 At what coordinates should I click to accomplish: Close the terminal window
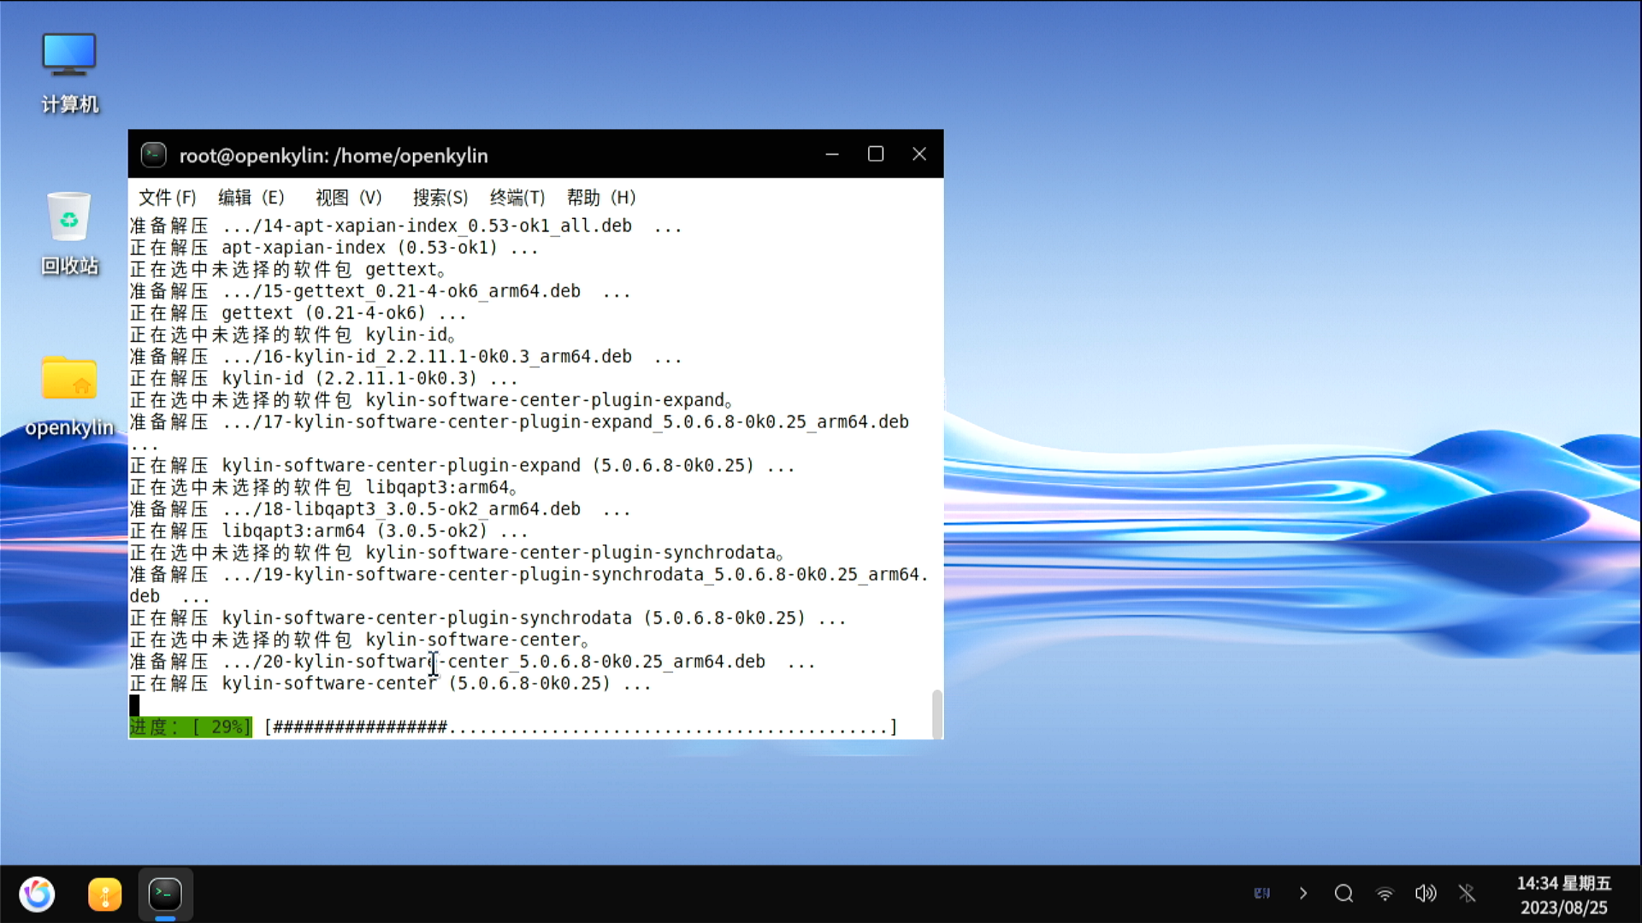pyautogui.click(x=919, y=154)
